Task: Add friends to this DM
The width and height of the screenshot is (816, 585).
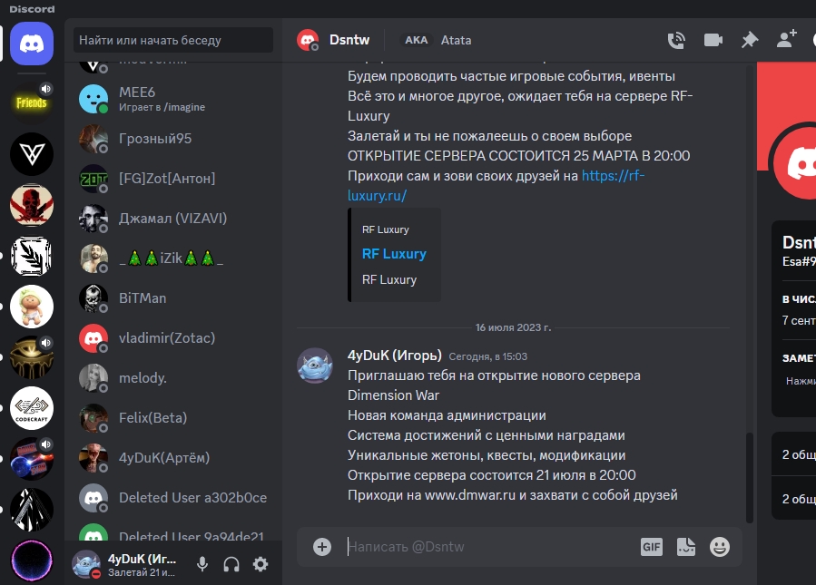Action: tap(786, 40)
